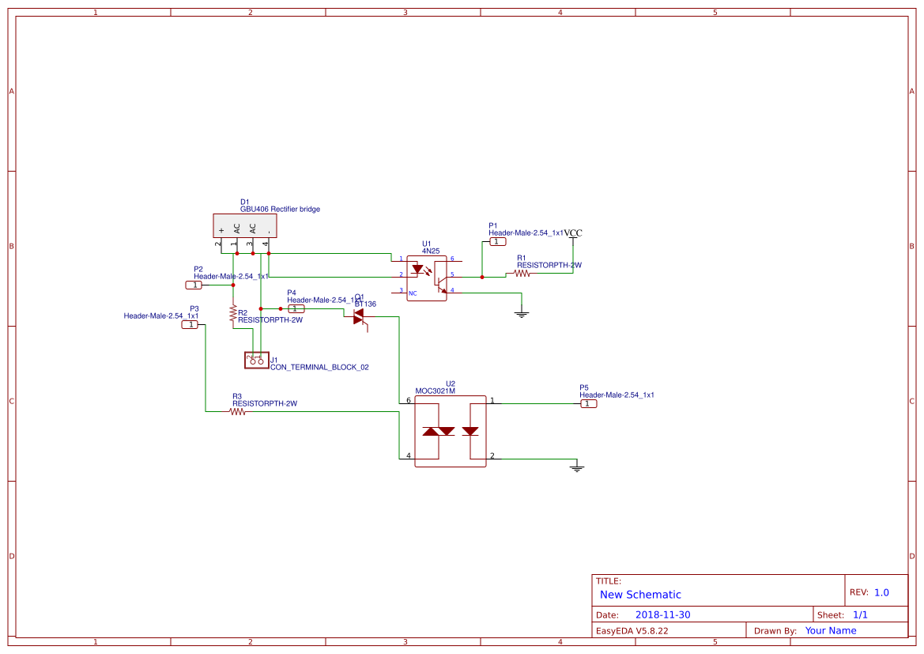
Task: Click the R2 resistor symbol
Action: tap(233, 313)
